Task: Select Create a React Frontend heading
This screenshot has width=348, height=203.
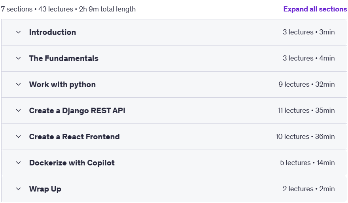Action: (x=74, y=137)
